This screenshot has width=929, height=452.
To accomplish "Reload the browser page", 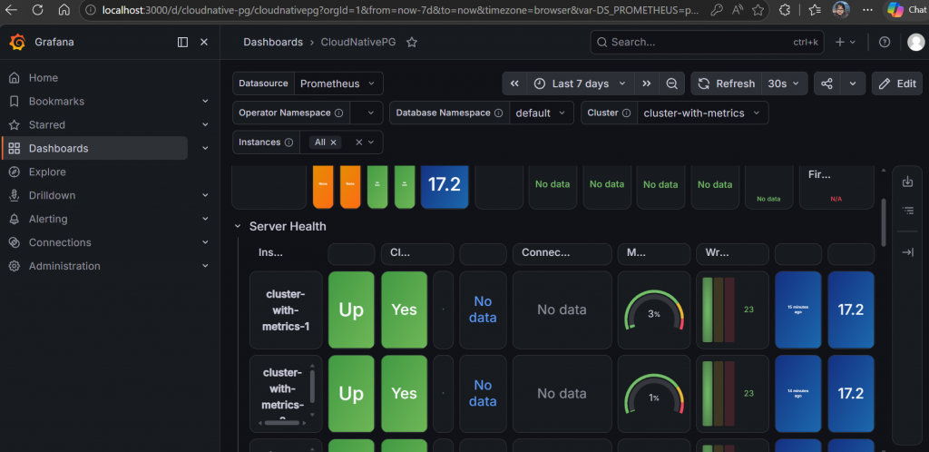I will [38, 9].
